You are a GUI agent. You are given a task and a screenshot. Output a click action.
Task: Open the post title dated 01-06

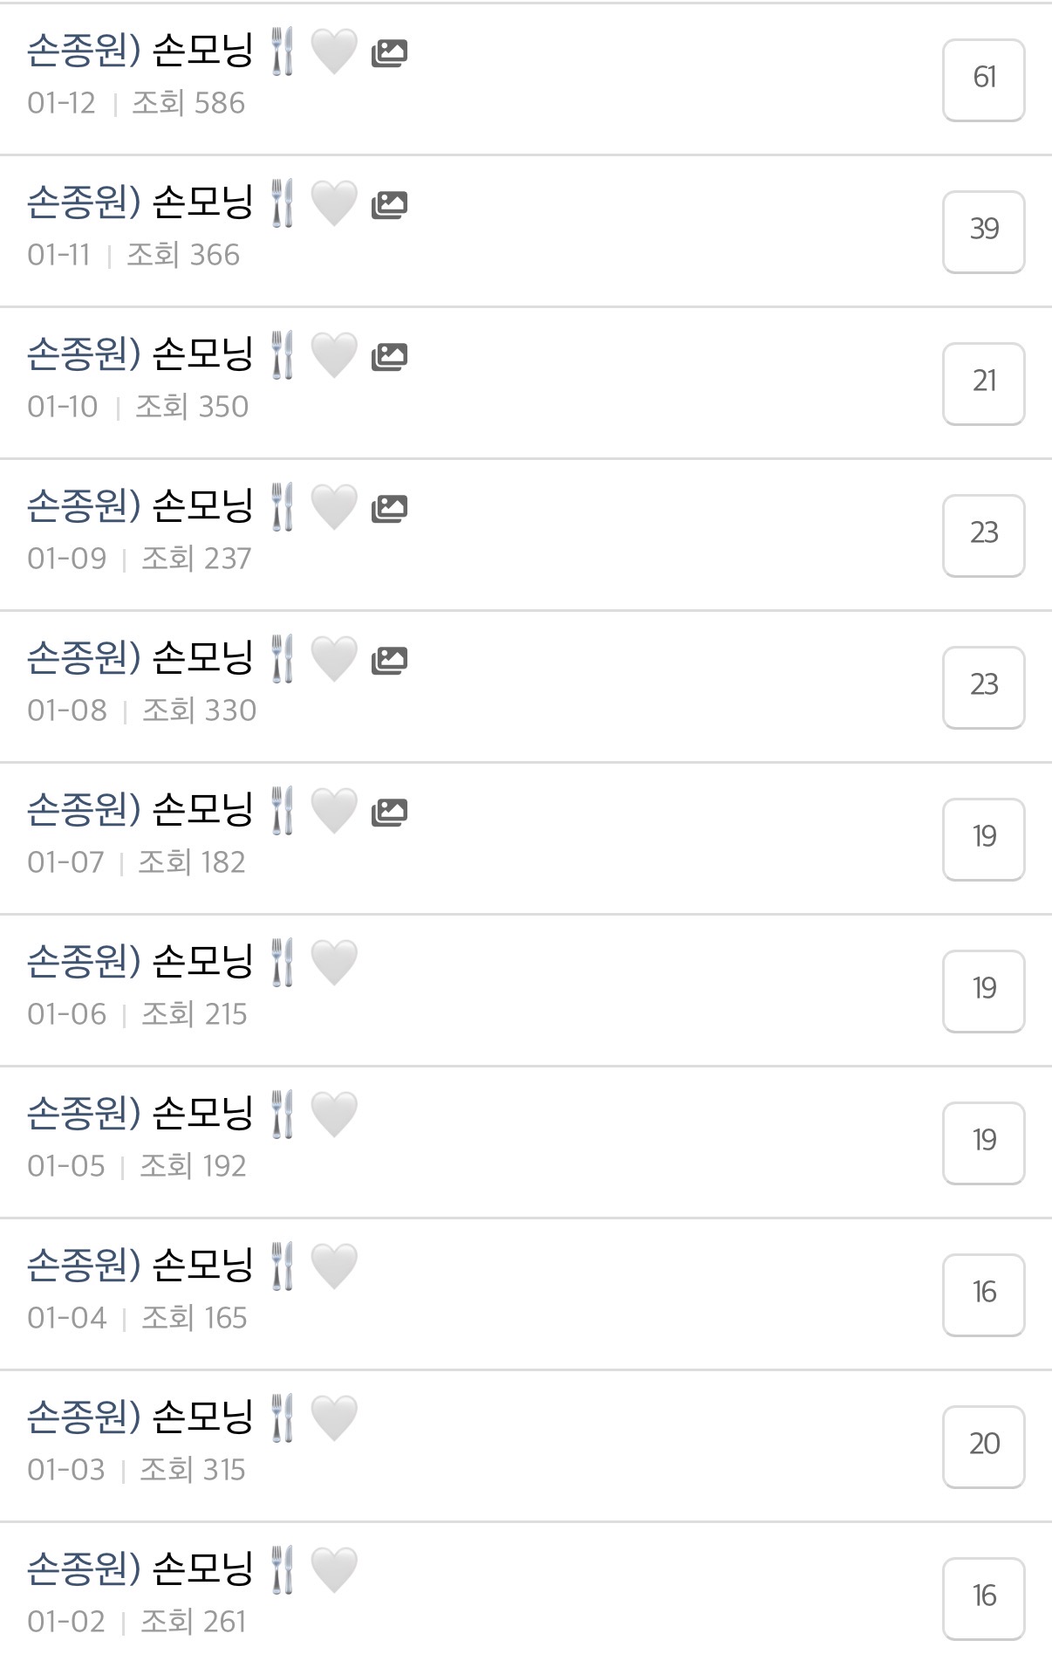coord(140,961)
